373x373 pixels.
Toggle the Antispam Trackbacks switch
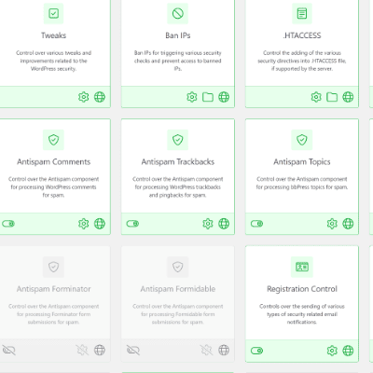132,224
